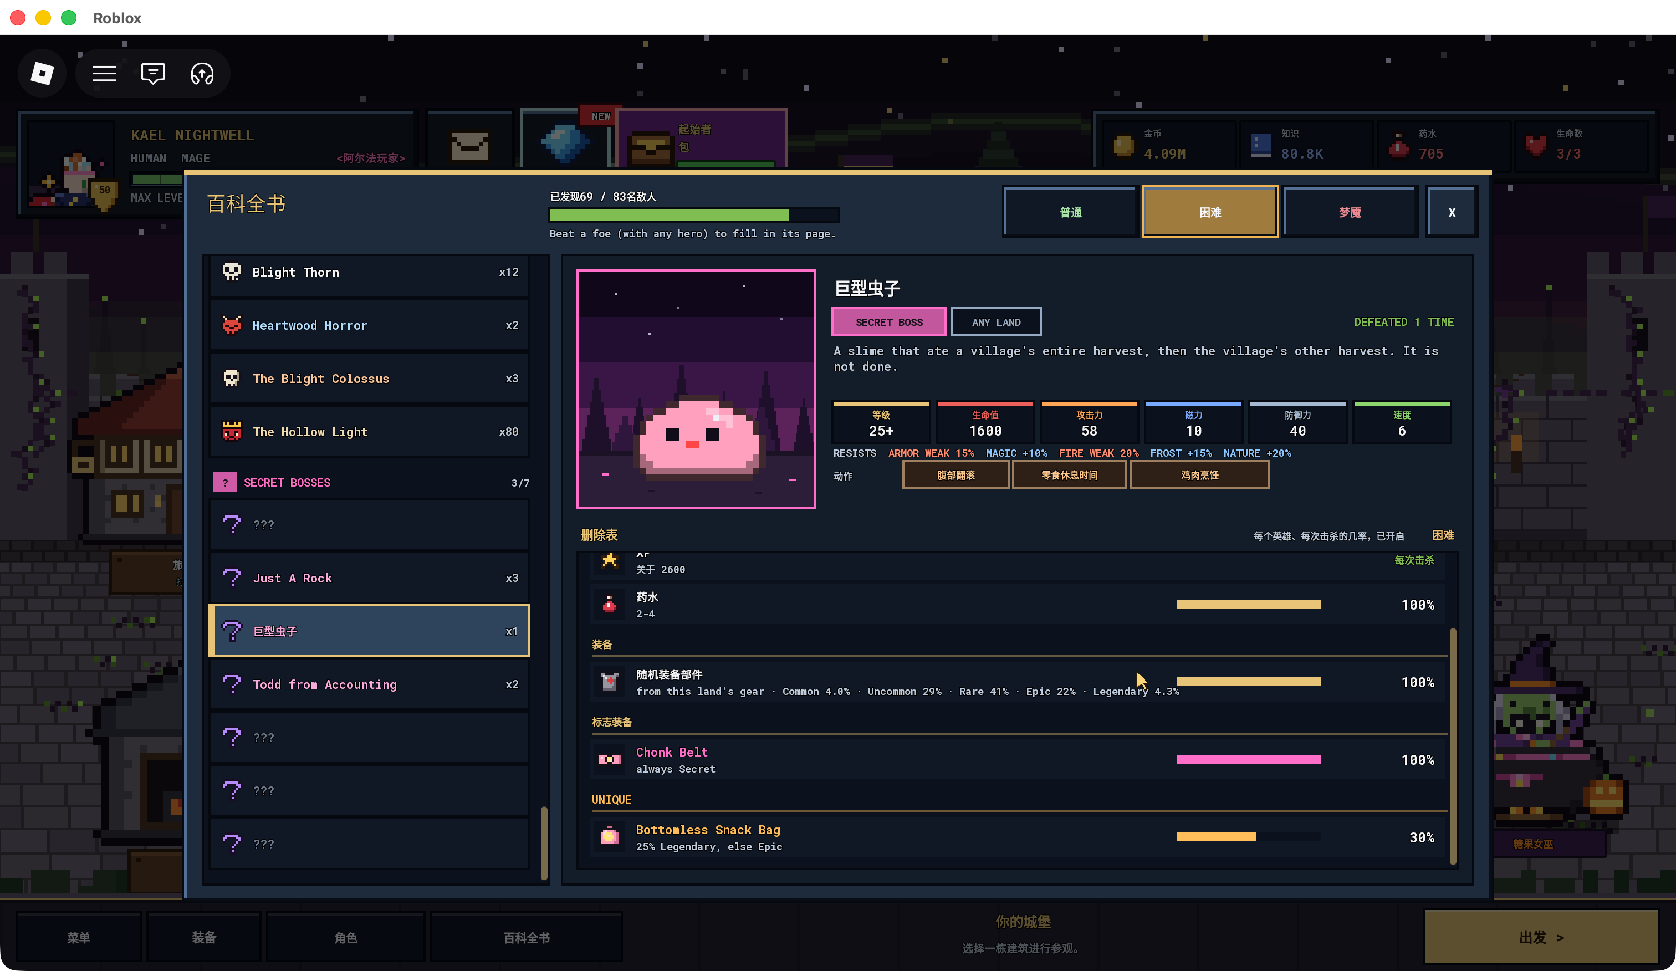Image resolution: width=1676 pixels, height=971 pixels.
Task: Click the enemy list scrollbar
Action: pos(544,842)
